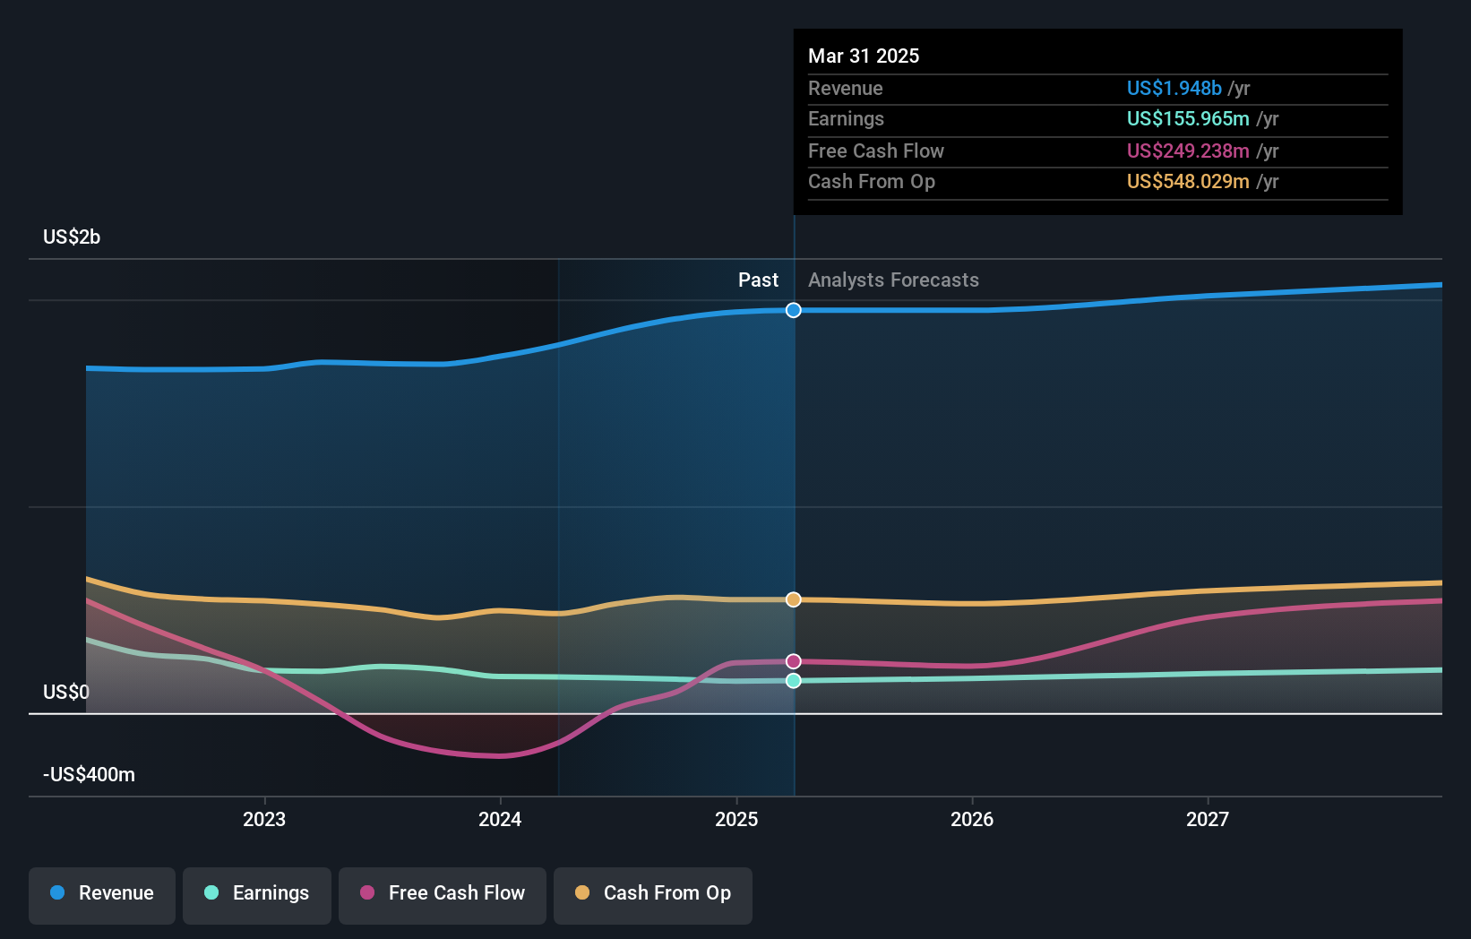Toggle the Cash From Op legend series
Image resolution: width=1471 pixels, height=939 pixels.
click(x=653, y=895)
